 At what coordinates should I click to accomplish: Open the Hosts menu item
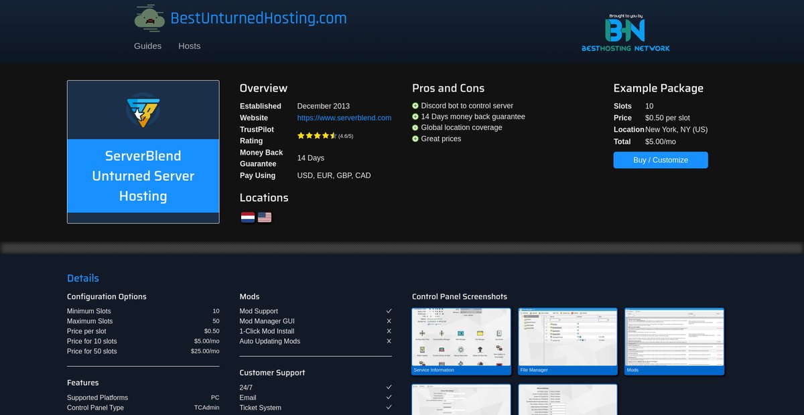click(189, 46)
